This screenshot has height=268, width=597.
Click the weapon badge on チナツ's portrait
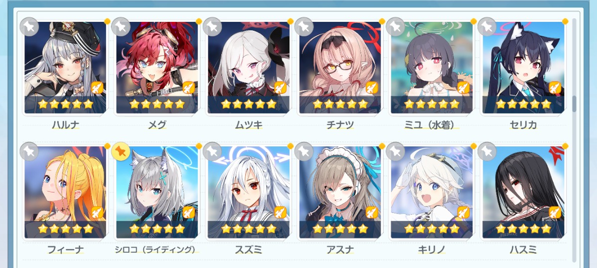[372, 88]
